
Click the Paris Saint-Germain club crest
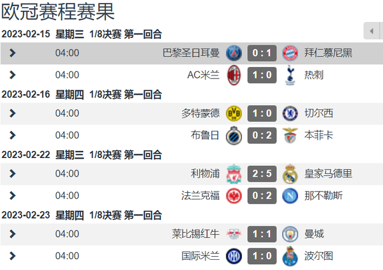pos(234,53)
